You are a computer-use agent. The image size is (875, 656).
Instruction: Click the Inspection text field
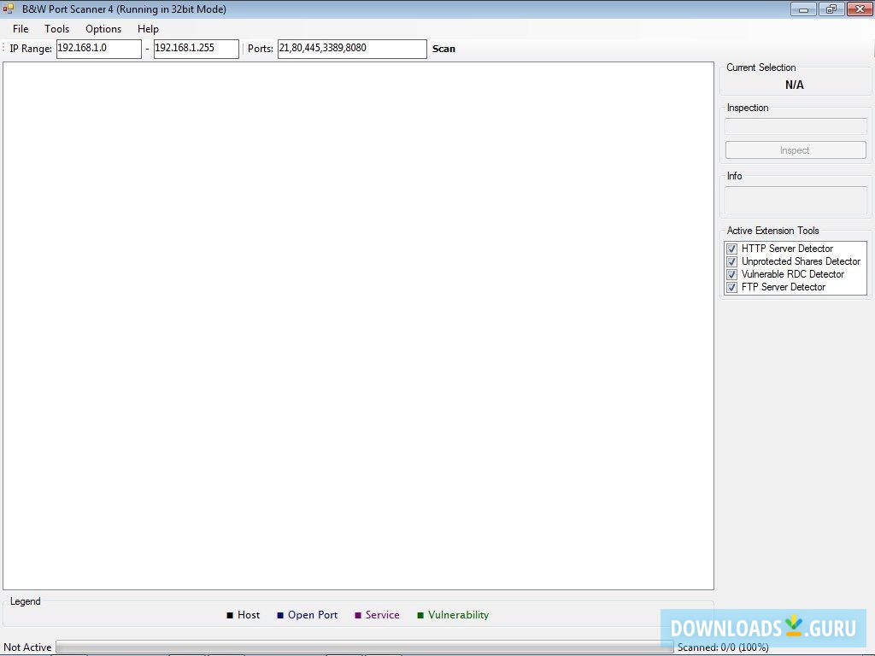pos(796,126)
